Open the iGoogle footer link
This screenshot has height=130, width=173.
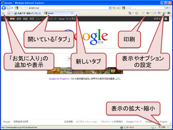tap(7, 122)
